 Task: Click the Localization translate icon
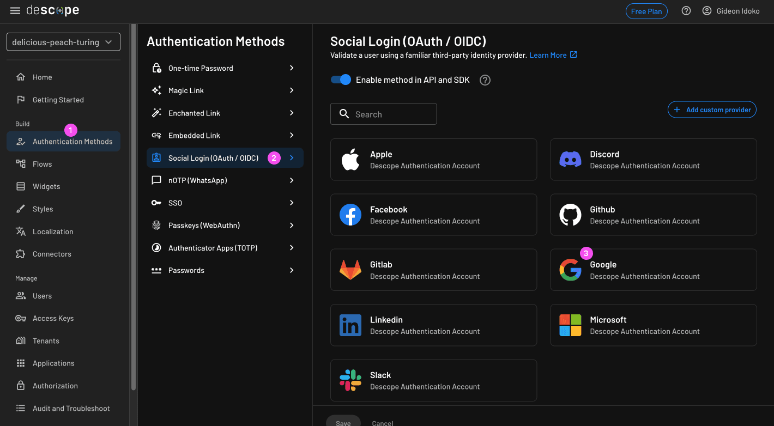coord(21,232)
